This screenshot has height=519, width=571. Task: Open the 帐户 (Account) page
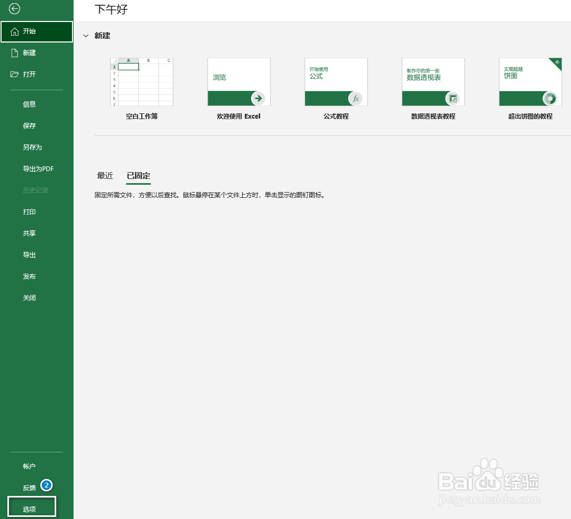pyautogui.click(x=30, y=465)
